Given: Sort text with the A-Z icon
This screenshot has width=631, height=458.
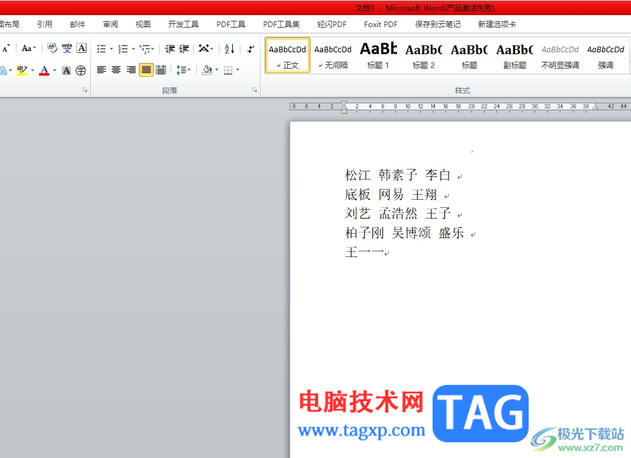Looking at the screenshot, I should (230, 49).
